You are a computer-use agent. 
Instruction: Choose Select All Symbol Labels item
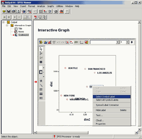tap(112, 100)
